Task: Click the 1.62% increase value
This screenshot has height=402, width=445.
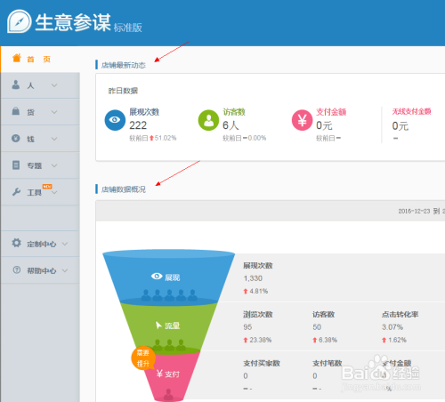Action: (397, 340)
